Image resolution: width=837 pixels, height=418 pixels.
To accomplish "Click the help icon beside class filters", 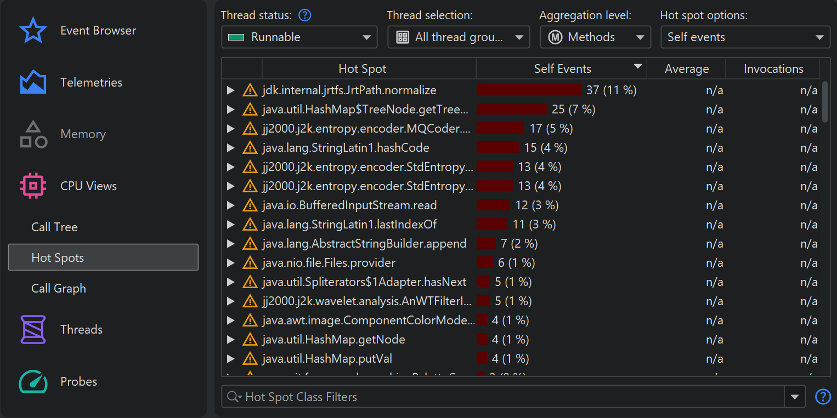I will [823, 397].
